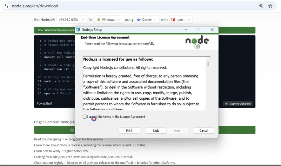Close the Node.js Setup dialog
This screenshot has height=166, width=281.
(x=212, y=30)
